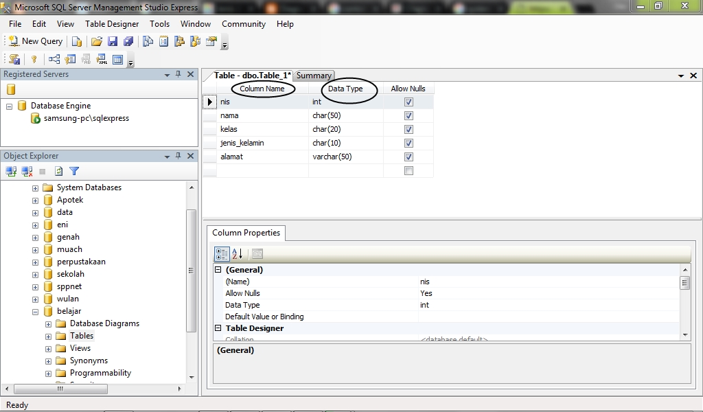Click the Connect icon in Object Explorer

pos(11,171)
